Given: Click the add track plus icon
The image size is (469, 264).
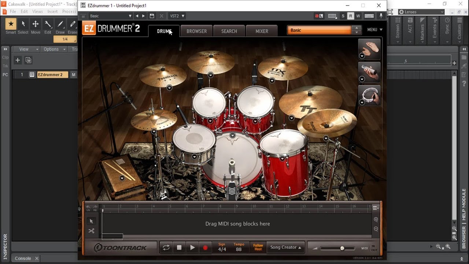Looking at the screenshot, I should pos(17,60).
